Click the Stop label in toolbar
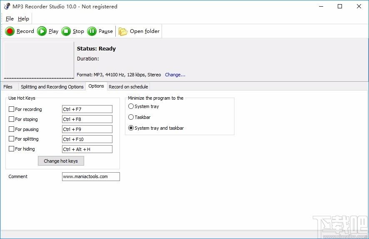Screen dimensions: 369x239 pyautogui.click(x=78, y=31)
